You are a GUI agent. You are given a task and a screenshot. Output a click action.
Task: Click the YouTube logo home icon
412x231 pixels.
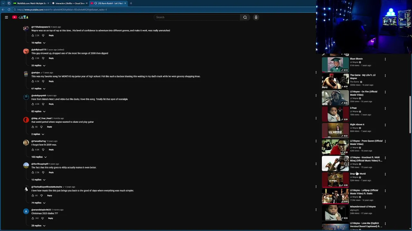pos(21,17)
